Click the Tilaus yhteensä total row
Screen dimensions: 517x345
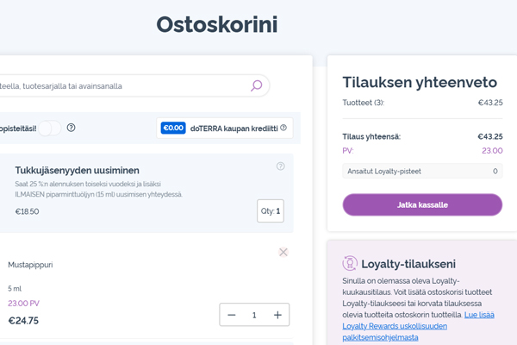(422, 136)
